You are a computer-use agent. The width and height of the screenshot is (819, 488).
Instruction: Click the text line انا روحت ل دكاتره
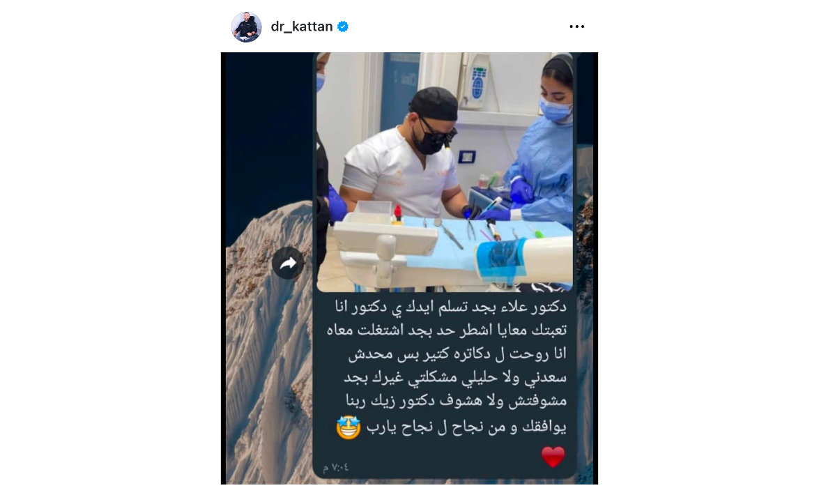click(x=457, y=354)
